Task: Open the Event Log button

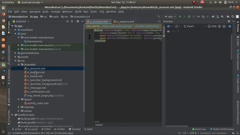Action: [199, 129]
